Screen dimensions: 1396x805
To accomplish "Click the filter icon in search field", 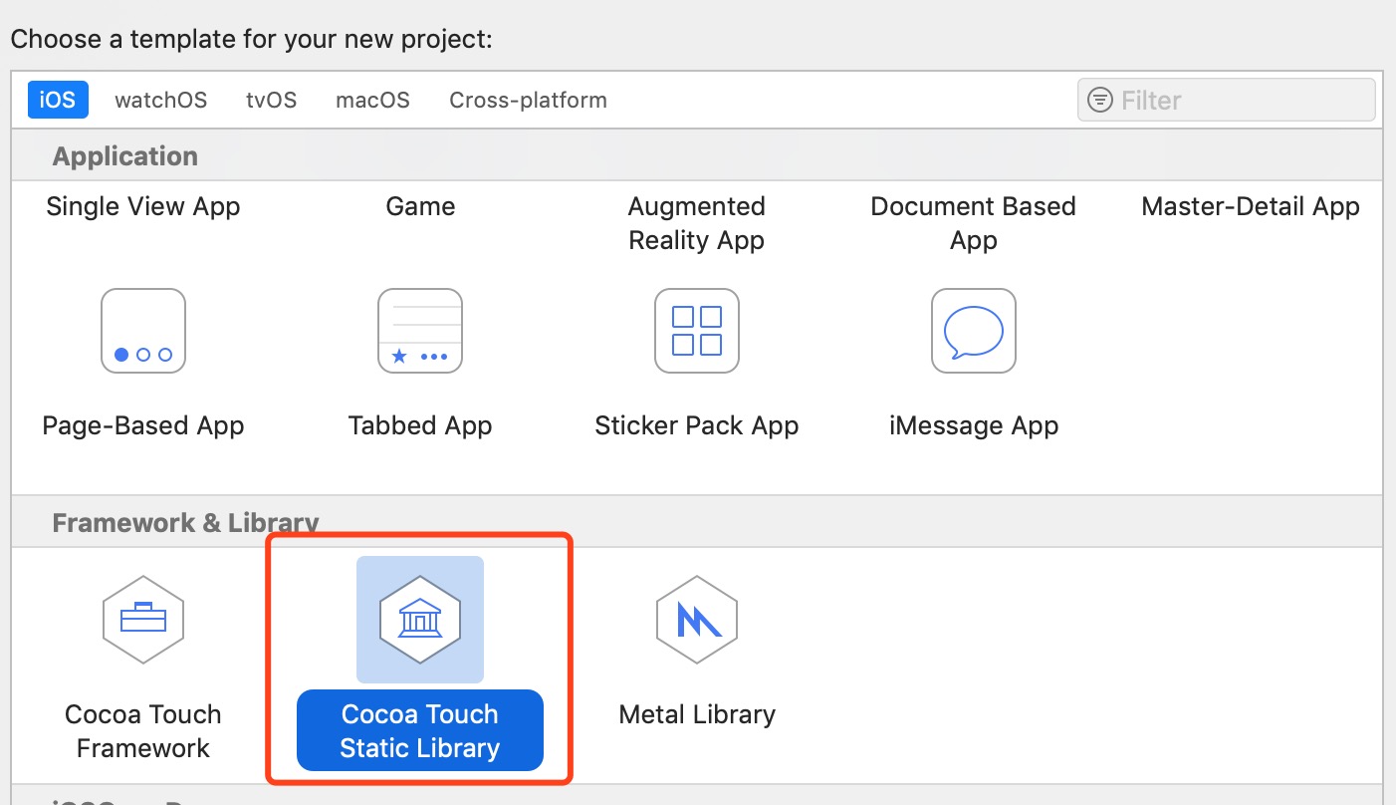I will [1100, 100].
